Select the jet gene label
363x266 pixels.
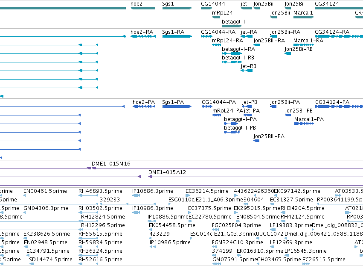click(x=244, y=4)
